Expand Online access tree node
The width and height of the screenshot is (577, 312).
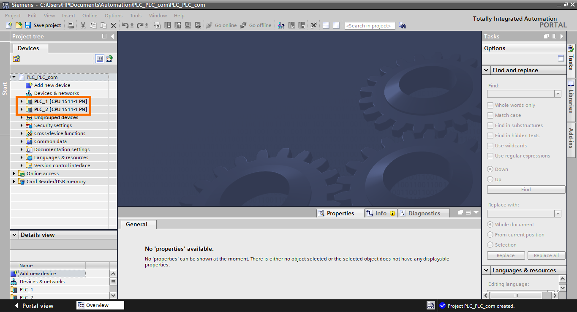14,174
